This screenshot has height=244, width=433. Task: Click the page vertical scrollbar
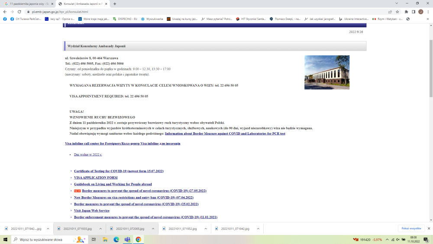[x=430, y=69]
